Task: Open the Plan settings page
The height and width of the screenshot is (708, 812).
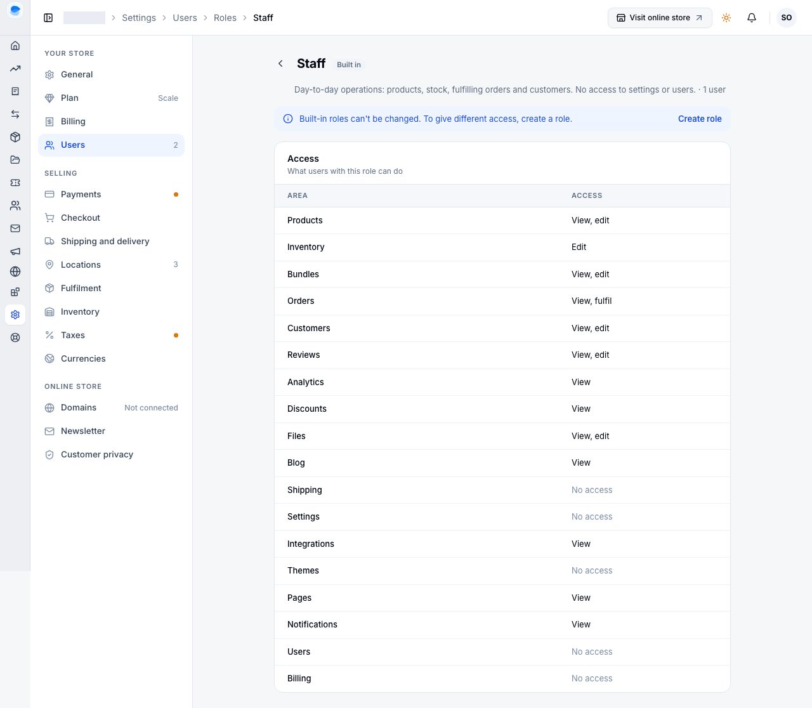Action: click(x=112, y=98)
